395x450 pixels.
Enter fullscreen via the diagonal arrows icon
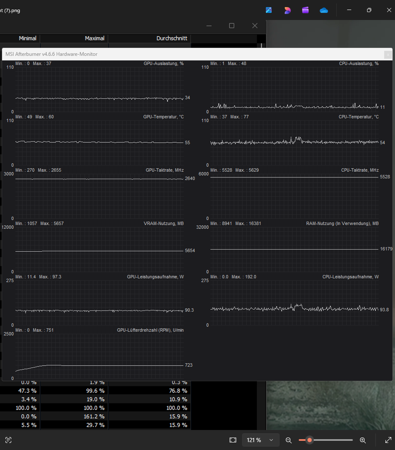388,440
